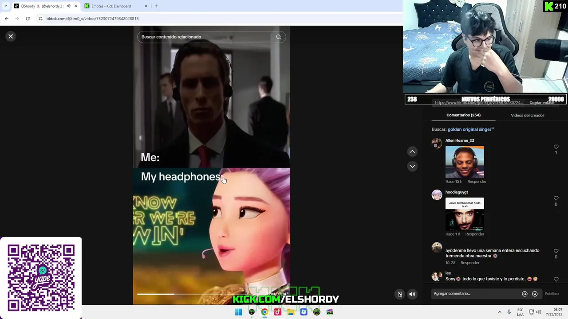Screen dimensions: 568x319
Task: Reply to Allen Hearne_23's comment
Action: [477, 182]
